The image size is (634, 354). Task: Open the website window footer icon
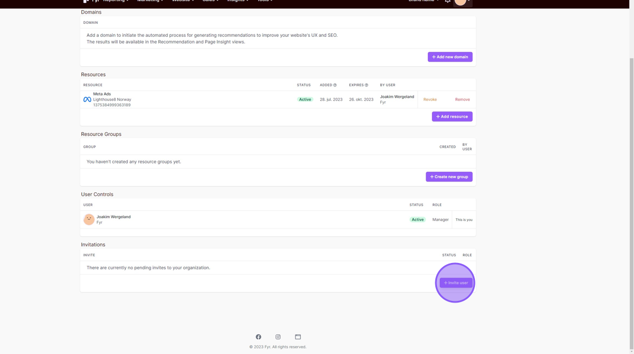pyautogui.click(x=298, y=337)
